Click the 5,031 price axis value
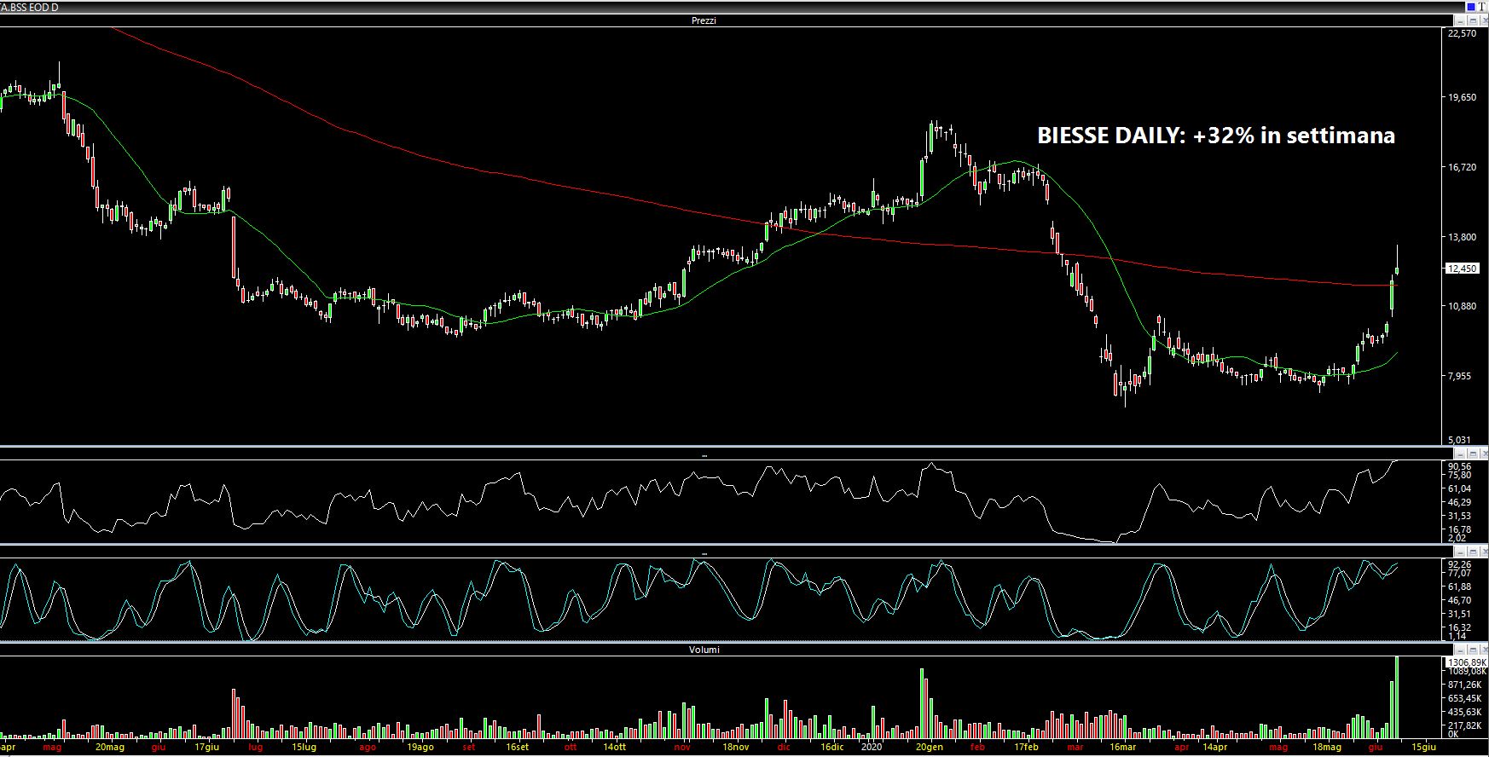This screenshot has height=757, width=1489. tap(1461, 440)
